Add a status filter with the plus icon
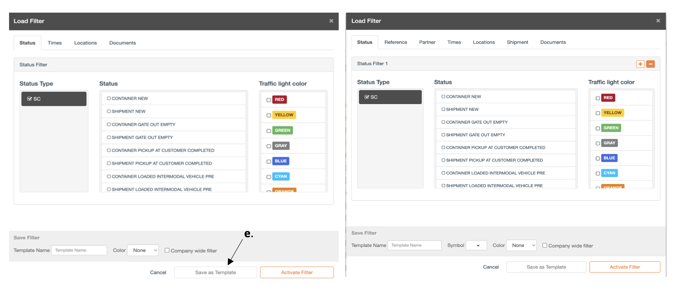 (640, 64)
